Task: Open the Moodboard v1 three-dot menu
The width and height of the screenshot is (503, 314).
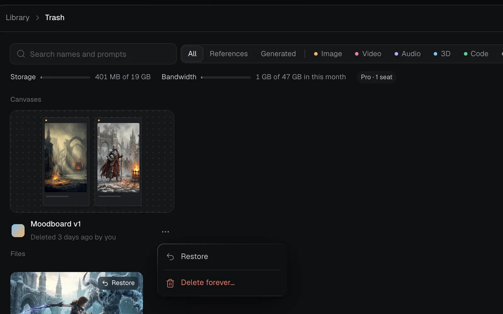Action: coord(165,232)
